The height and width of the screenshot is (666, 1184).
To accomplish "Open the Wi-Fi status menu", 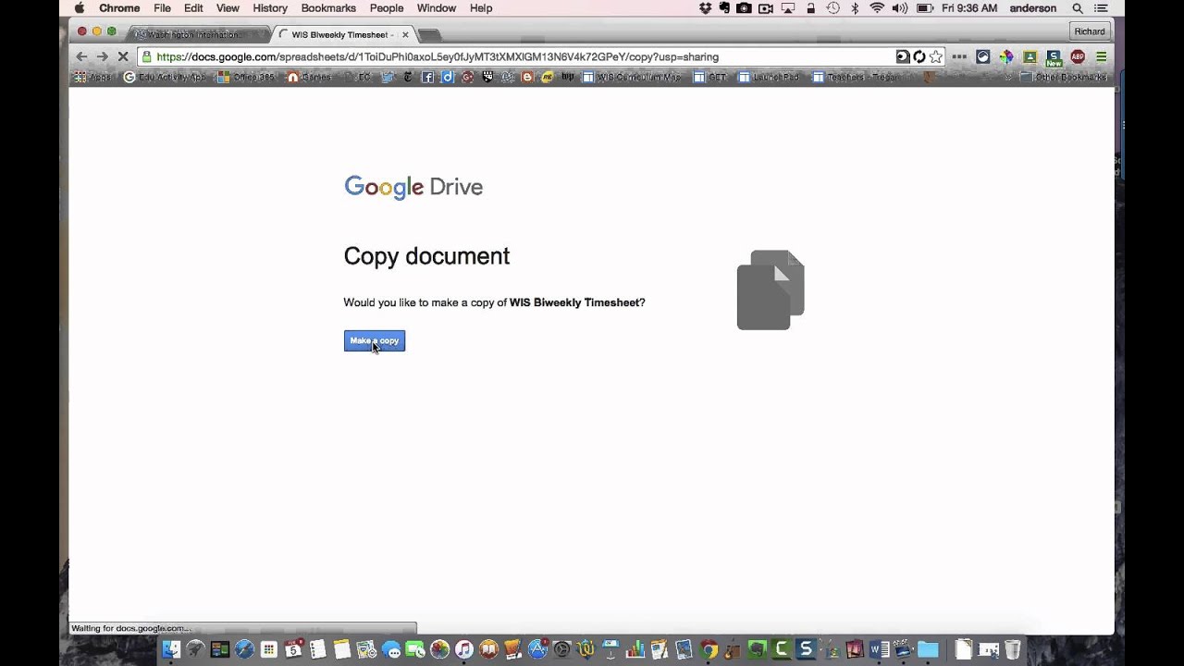I will (877, 8).
